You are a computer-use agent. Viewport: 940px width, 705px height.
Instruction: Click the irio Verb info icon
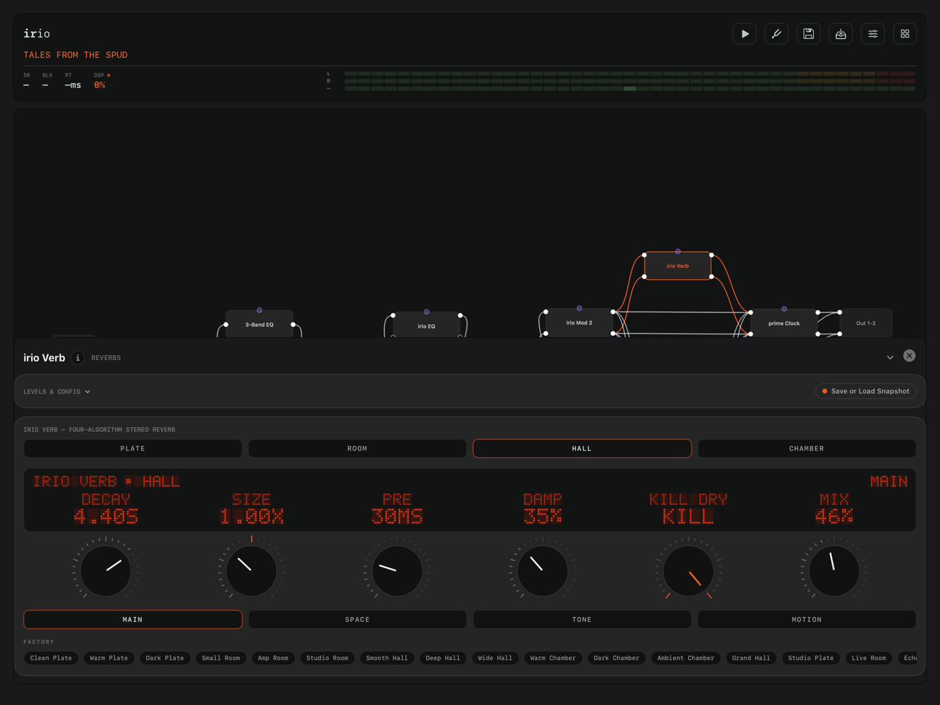[x=78, y=358]
